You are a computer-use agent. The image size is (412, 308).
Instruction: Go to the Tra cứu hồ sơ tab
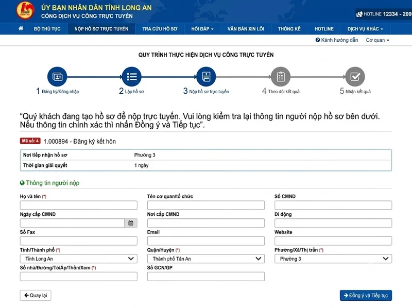click(x=160, y=29)
